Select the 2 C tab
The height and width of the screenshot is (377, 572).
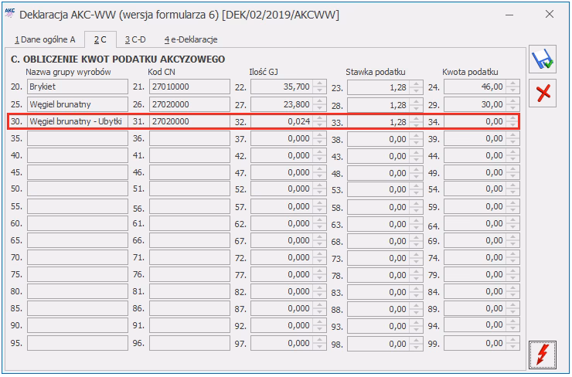tap(100, 39)
